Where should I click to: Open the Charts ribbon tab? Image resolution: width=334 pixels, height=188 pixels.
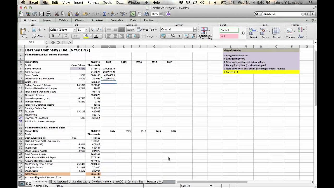click(x=79, y=20)
